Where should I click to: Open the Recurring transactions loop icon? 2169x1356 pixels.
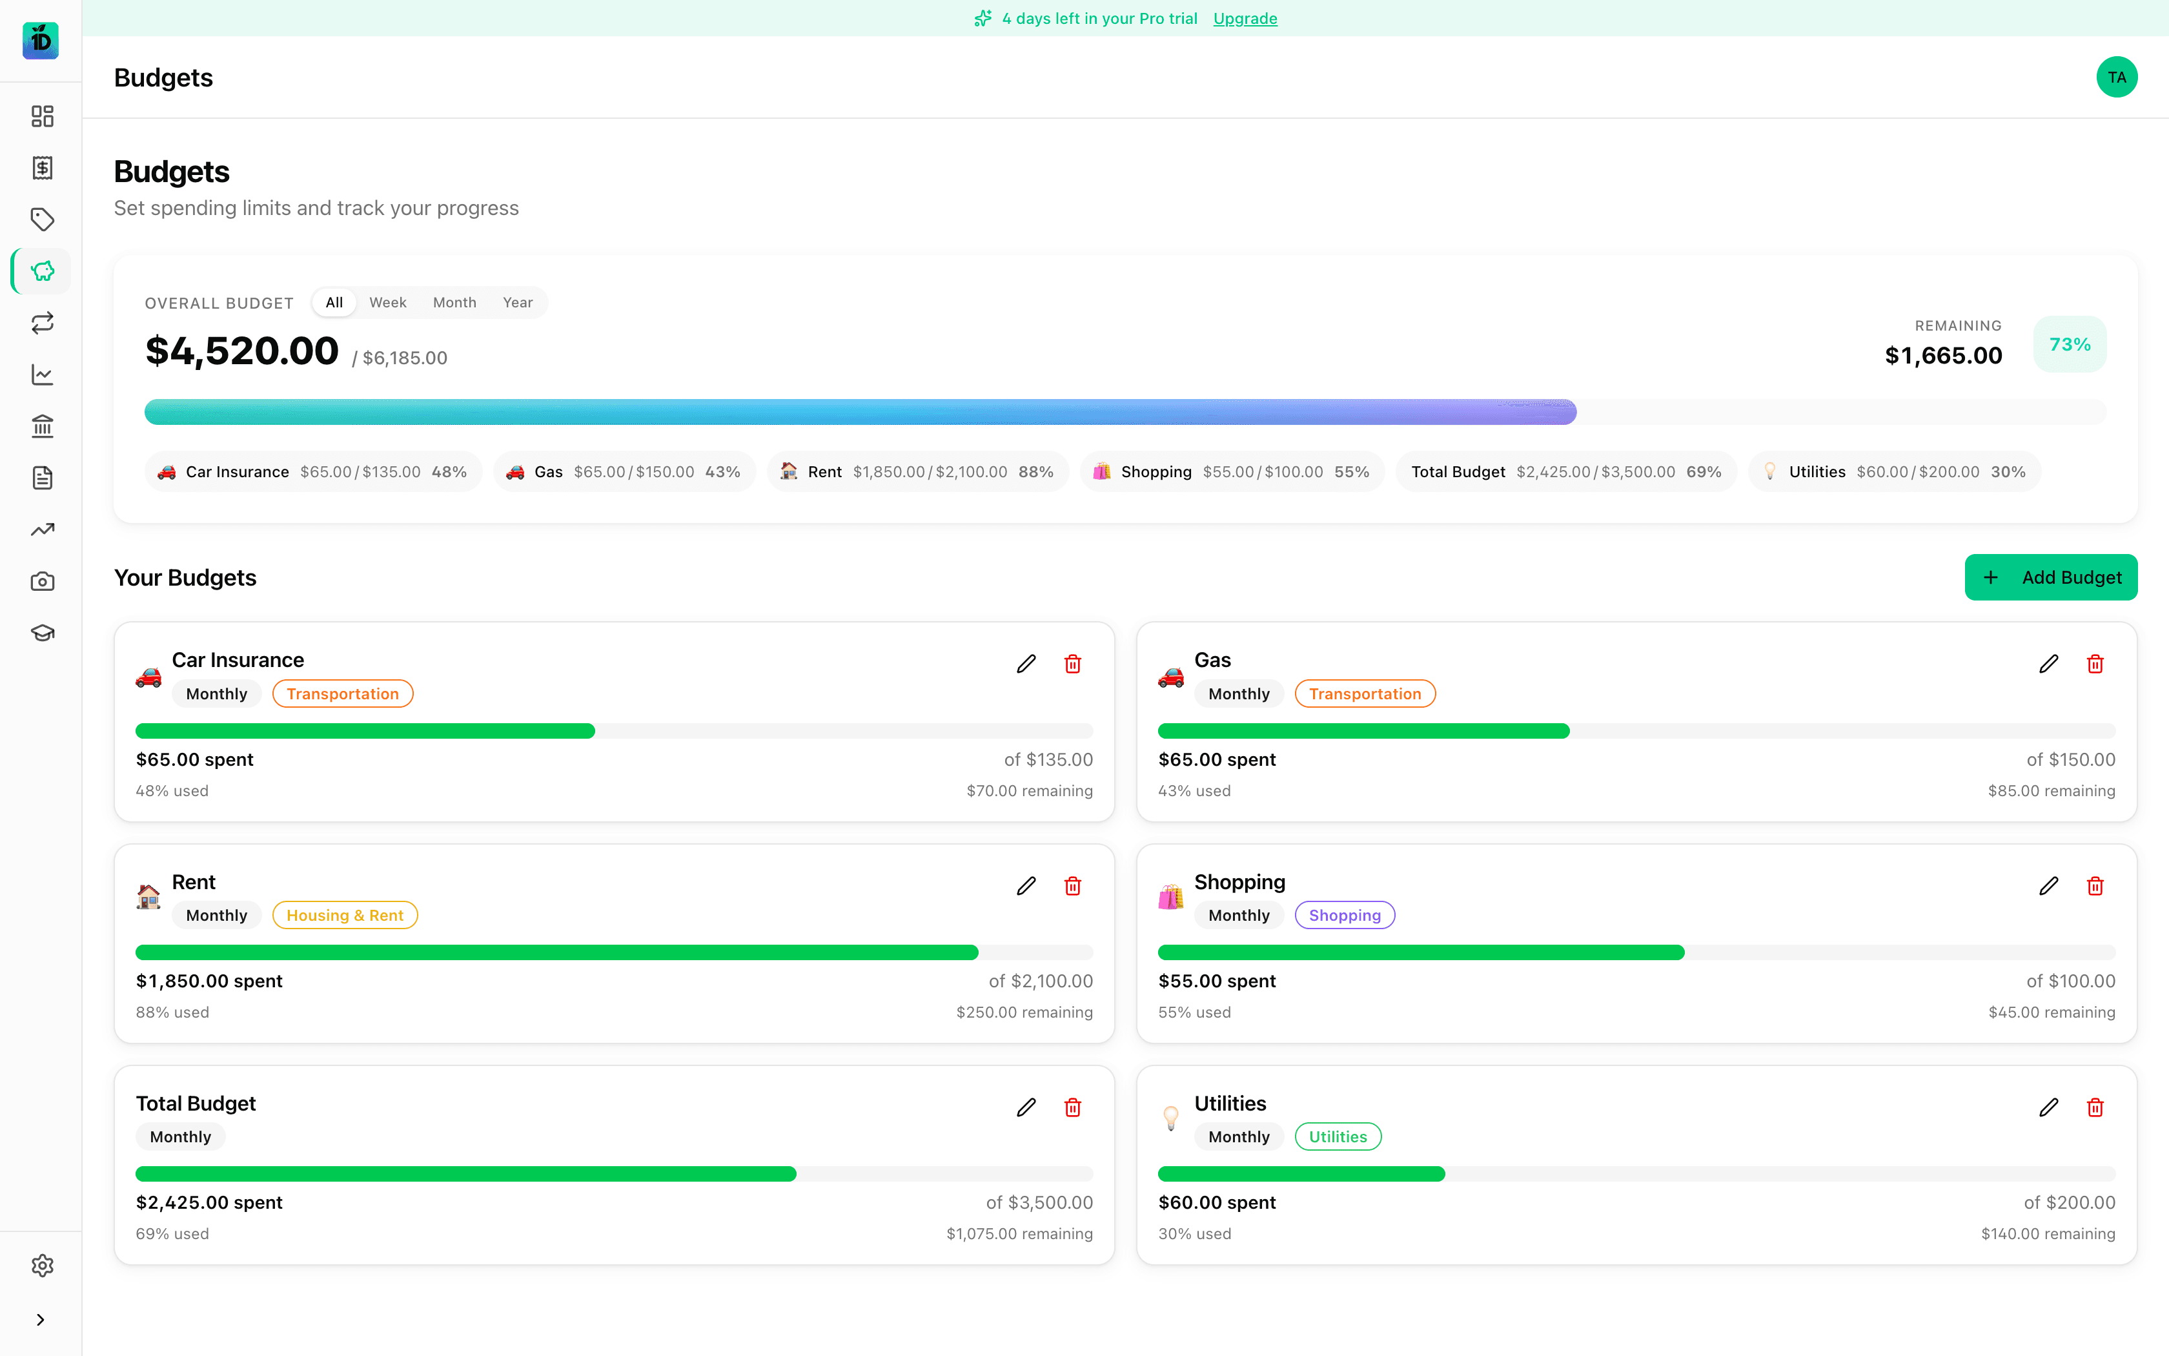41,323
